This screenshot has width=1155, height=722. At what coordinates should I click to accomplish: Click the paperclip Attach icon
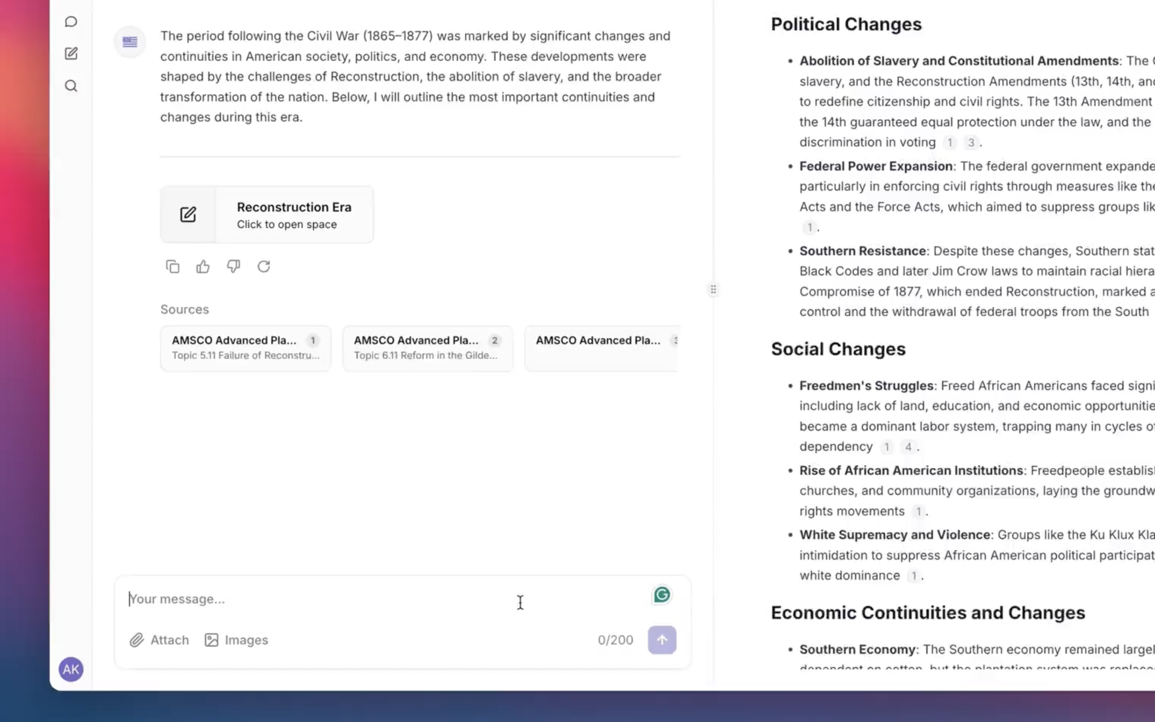[137, 640]
